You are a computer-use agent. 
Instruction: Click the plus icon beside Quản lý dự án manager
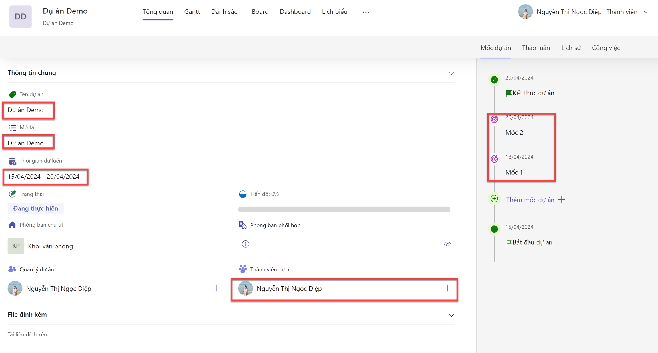(x=217, y=288)
